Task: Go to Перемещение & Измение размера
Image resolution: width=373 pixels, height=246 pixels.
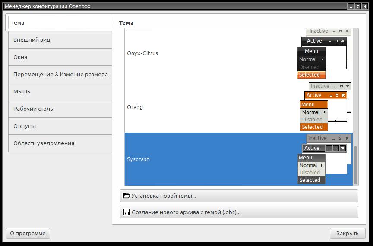Action: 60,75
